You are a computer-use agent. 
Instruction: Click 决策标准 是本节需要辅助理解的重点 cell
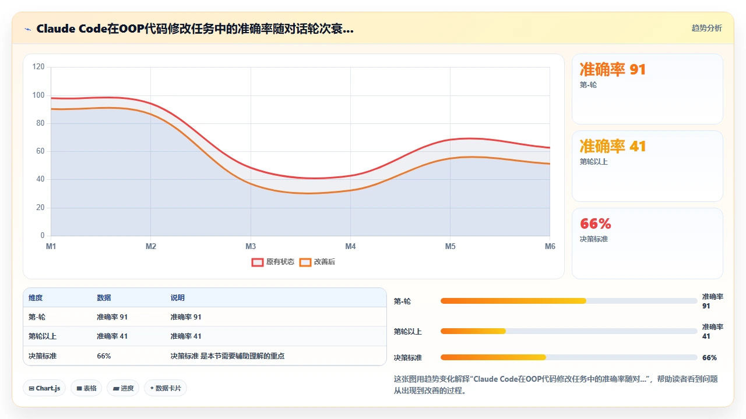[227, 356]
